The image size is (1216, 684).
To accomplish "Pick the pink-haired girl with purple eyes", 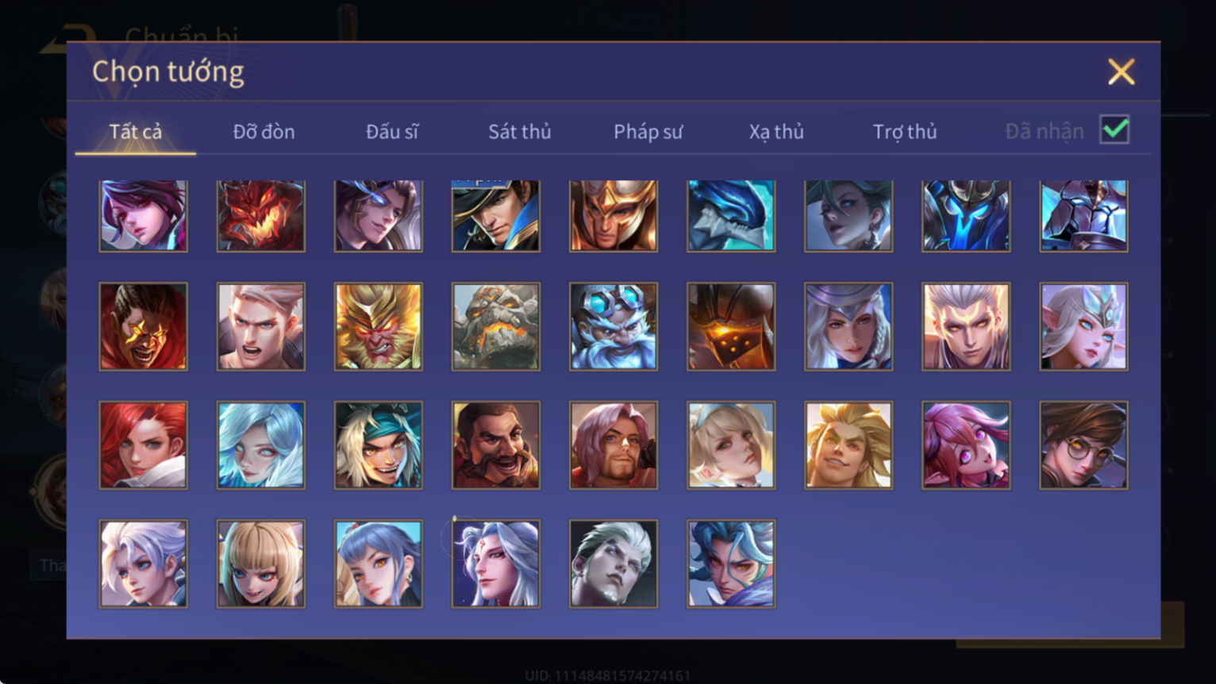I will point(966,445).
